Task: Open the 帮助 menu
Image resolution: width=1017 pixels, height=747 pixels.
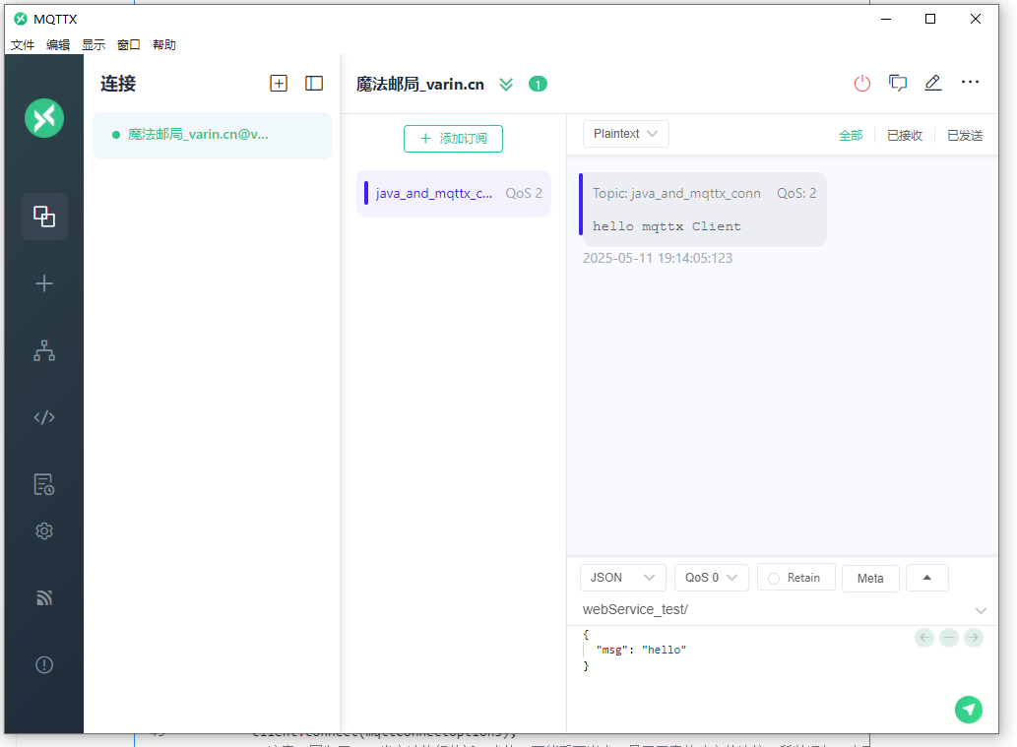Action: (164, 44)
